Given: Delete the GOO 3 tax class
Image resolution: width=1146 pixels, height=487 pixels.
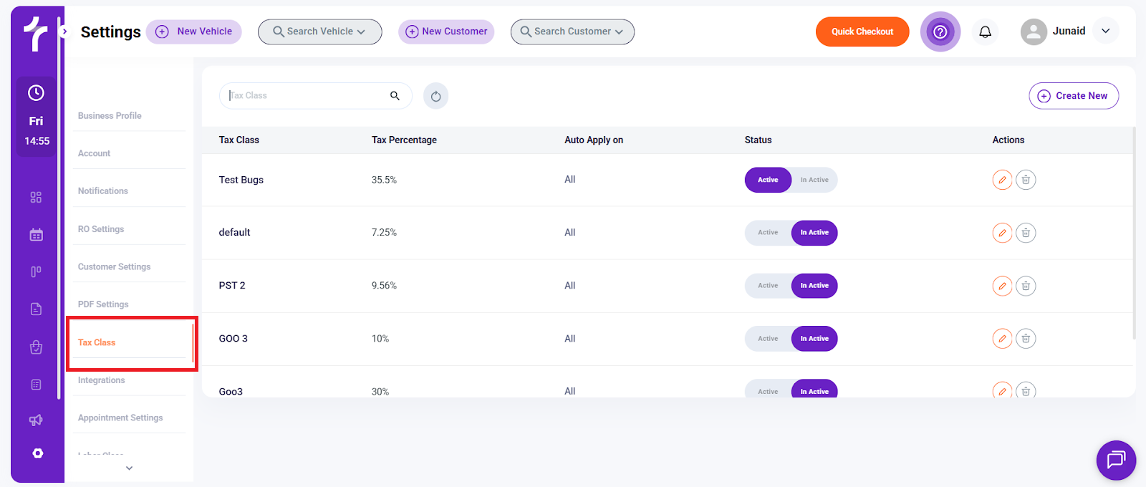Looking at the screenshot, I should [1026, 339].
